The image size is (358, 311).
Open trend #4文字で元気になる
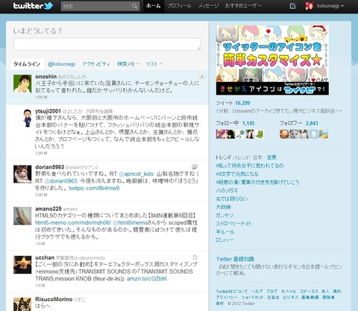point(237,174)
